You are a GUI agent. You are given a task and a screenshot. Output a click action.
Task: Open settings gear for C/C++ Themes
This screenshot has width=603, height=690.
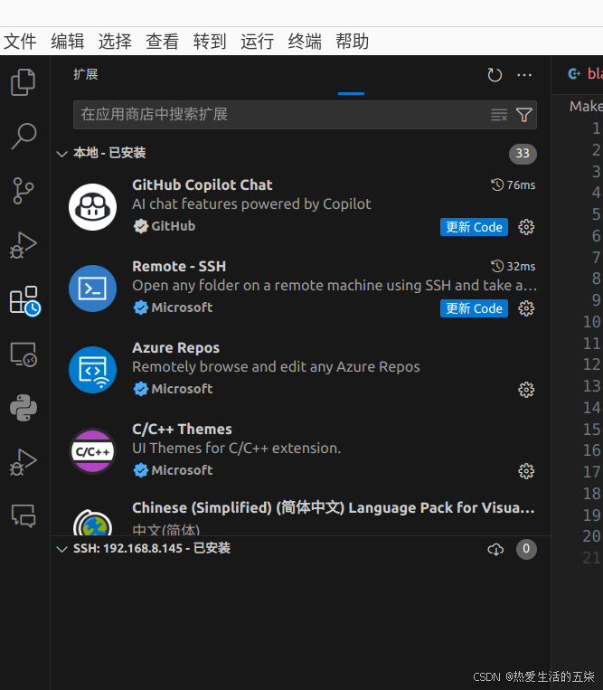[526, 471]
